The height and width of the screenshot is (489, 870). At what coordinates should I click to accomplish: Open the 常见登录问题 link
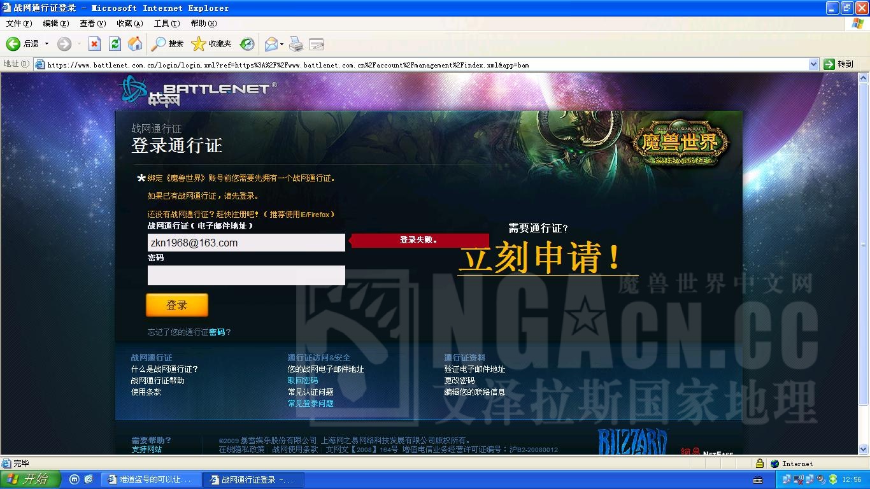(310, 404)
